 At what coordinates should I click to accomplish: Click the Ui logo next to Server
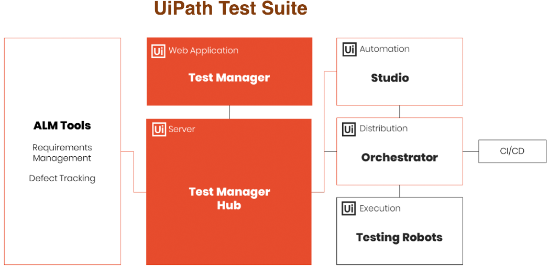click(x=159, y=130)
